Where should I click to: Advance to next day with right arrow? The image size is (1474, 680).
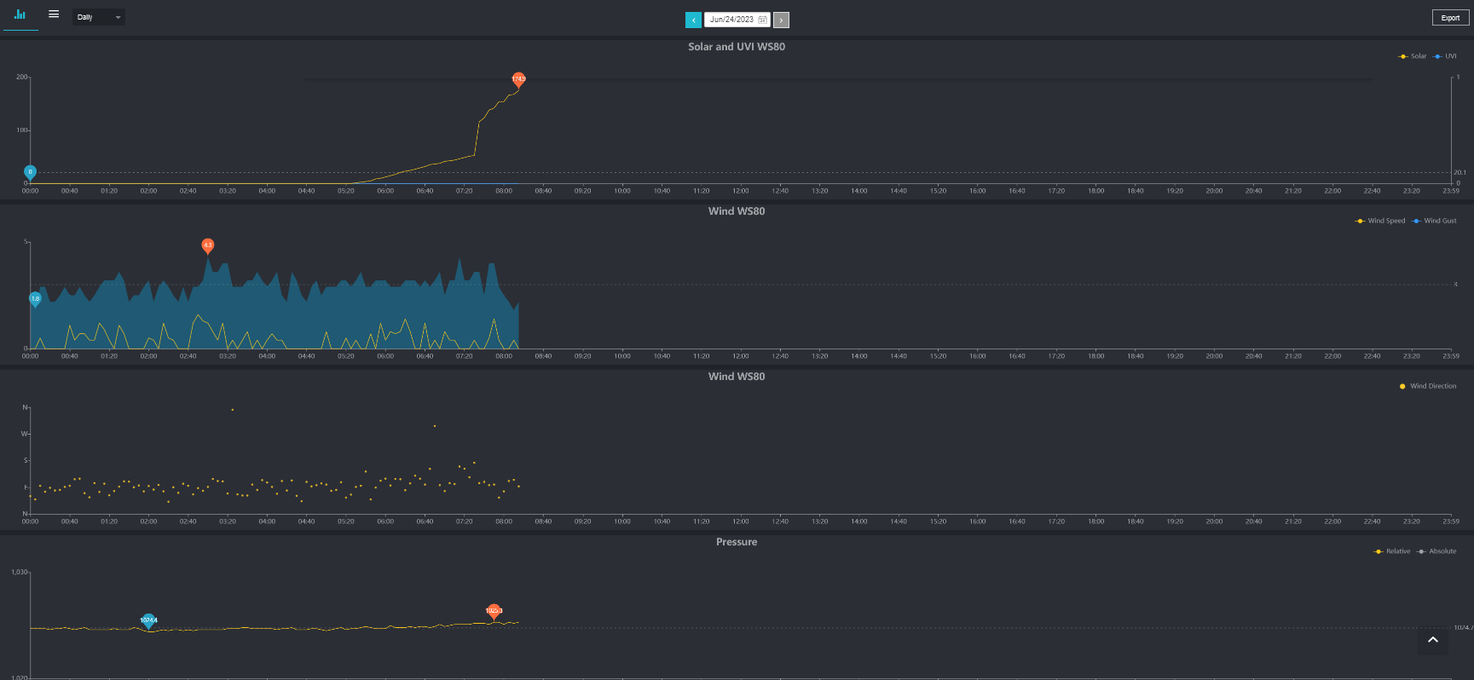click(781, 20)
